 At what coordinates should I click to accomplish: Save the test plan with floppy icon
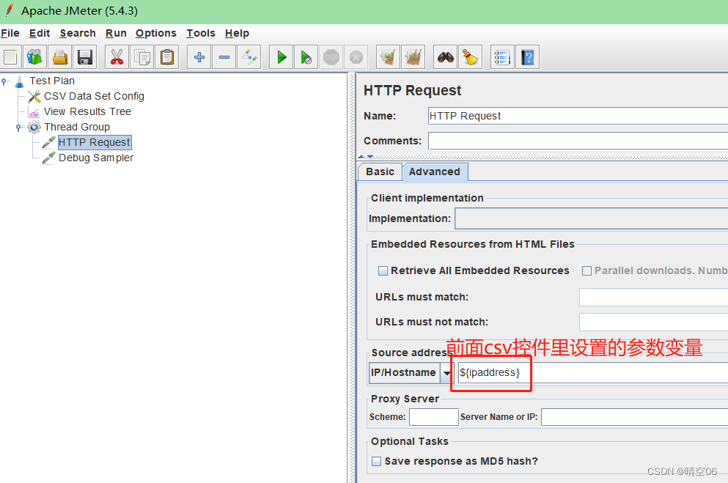coord(85,57)
